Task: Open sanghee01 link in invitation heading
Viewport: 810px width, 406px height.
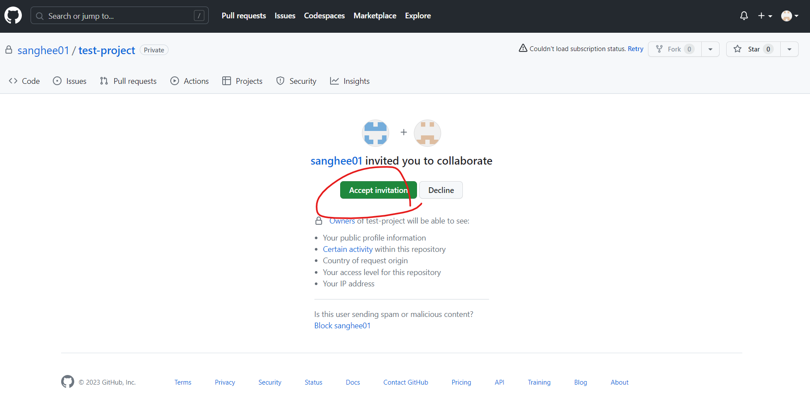Action: (336, 161)
